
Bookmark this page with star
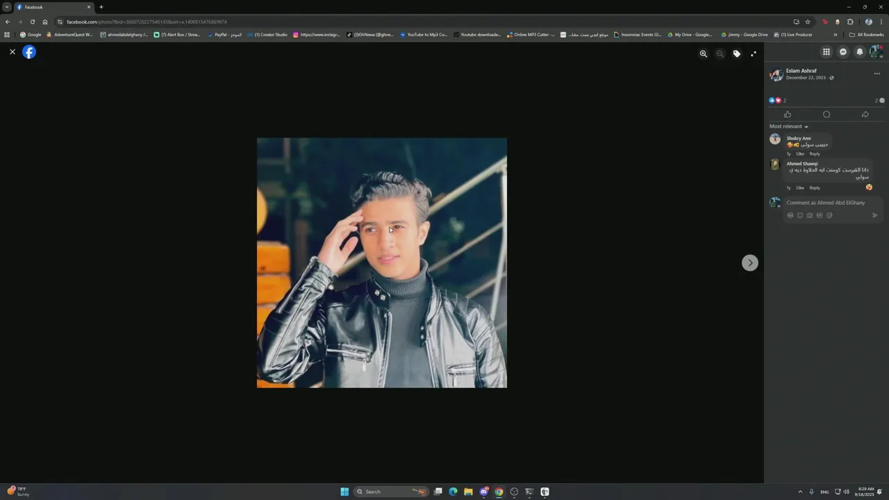pyautogui.click(x=808, y=22)
